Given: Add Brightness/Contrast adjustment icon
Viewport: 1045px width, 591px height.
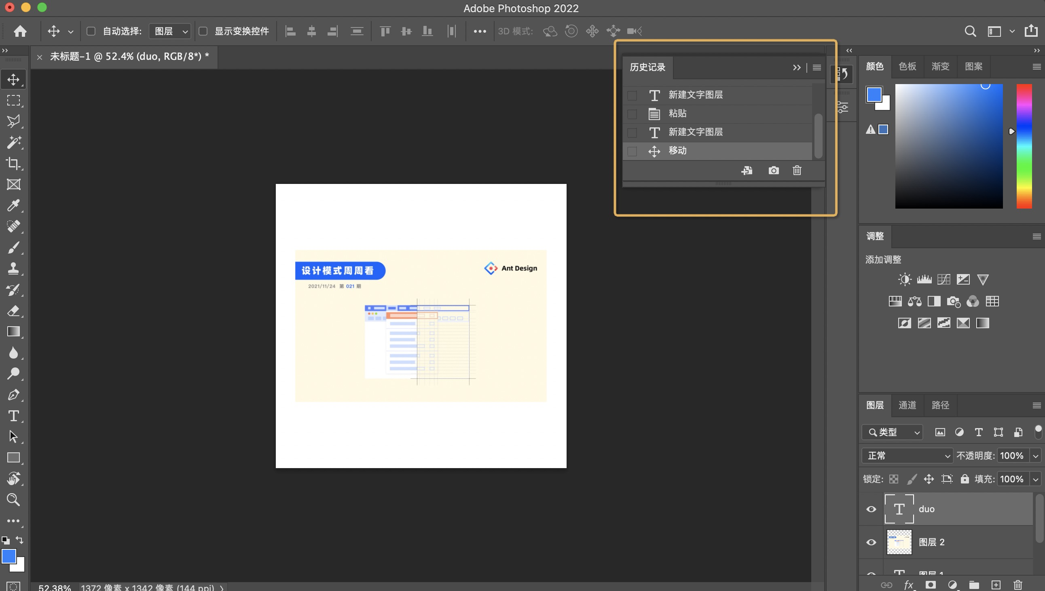Looking at the screenshot, I should [x=905, y=279].
